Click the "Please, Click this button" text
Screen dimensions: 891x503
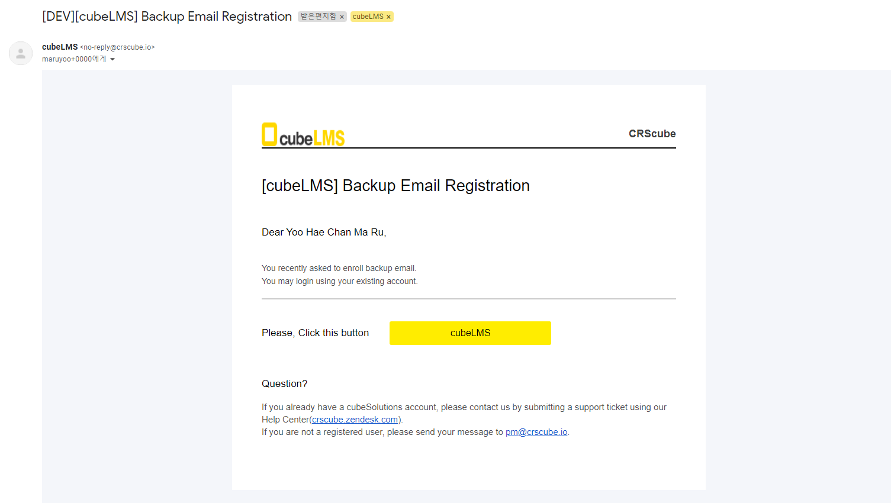pyautogui.click(x=315, y=333)
